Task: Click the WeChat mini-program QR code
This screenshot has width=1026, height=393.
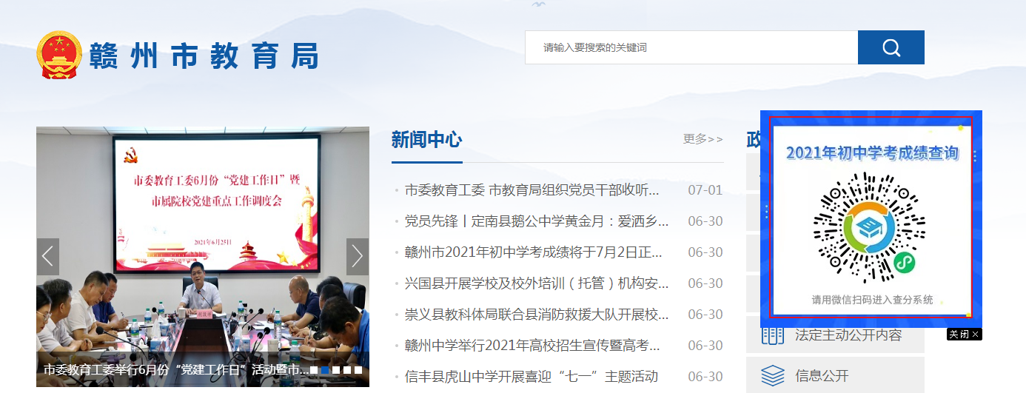Action: 871,229
